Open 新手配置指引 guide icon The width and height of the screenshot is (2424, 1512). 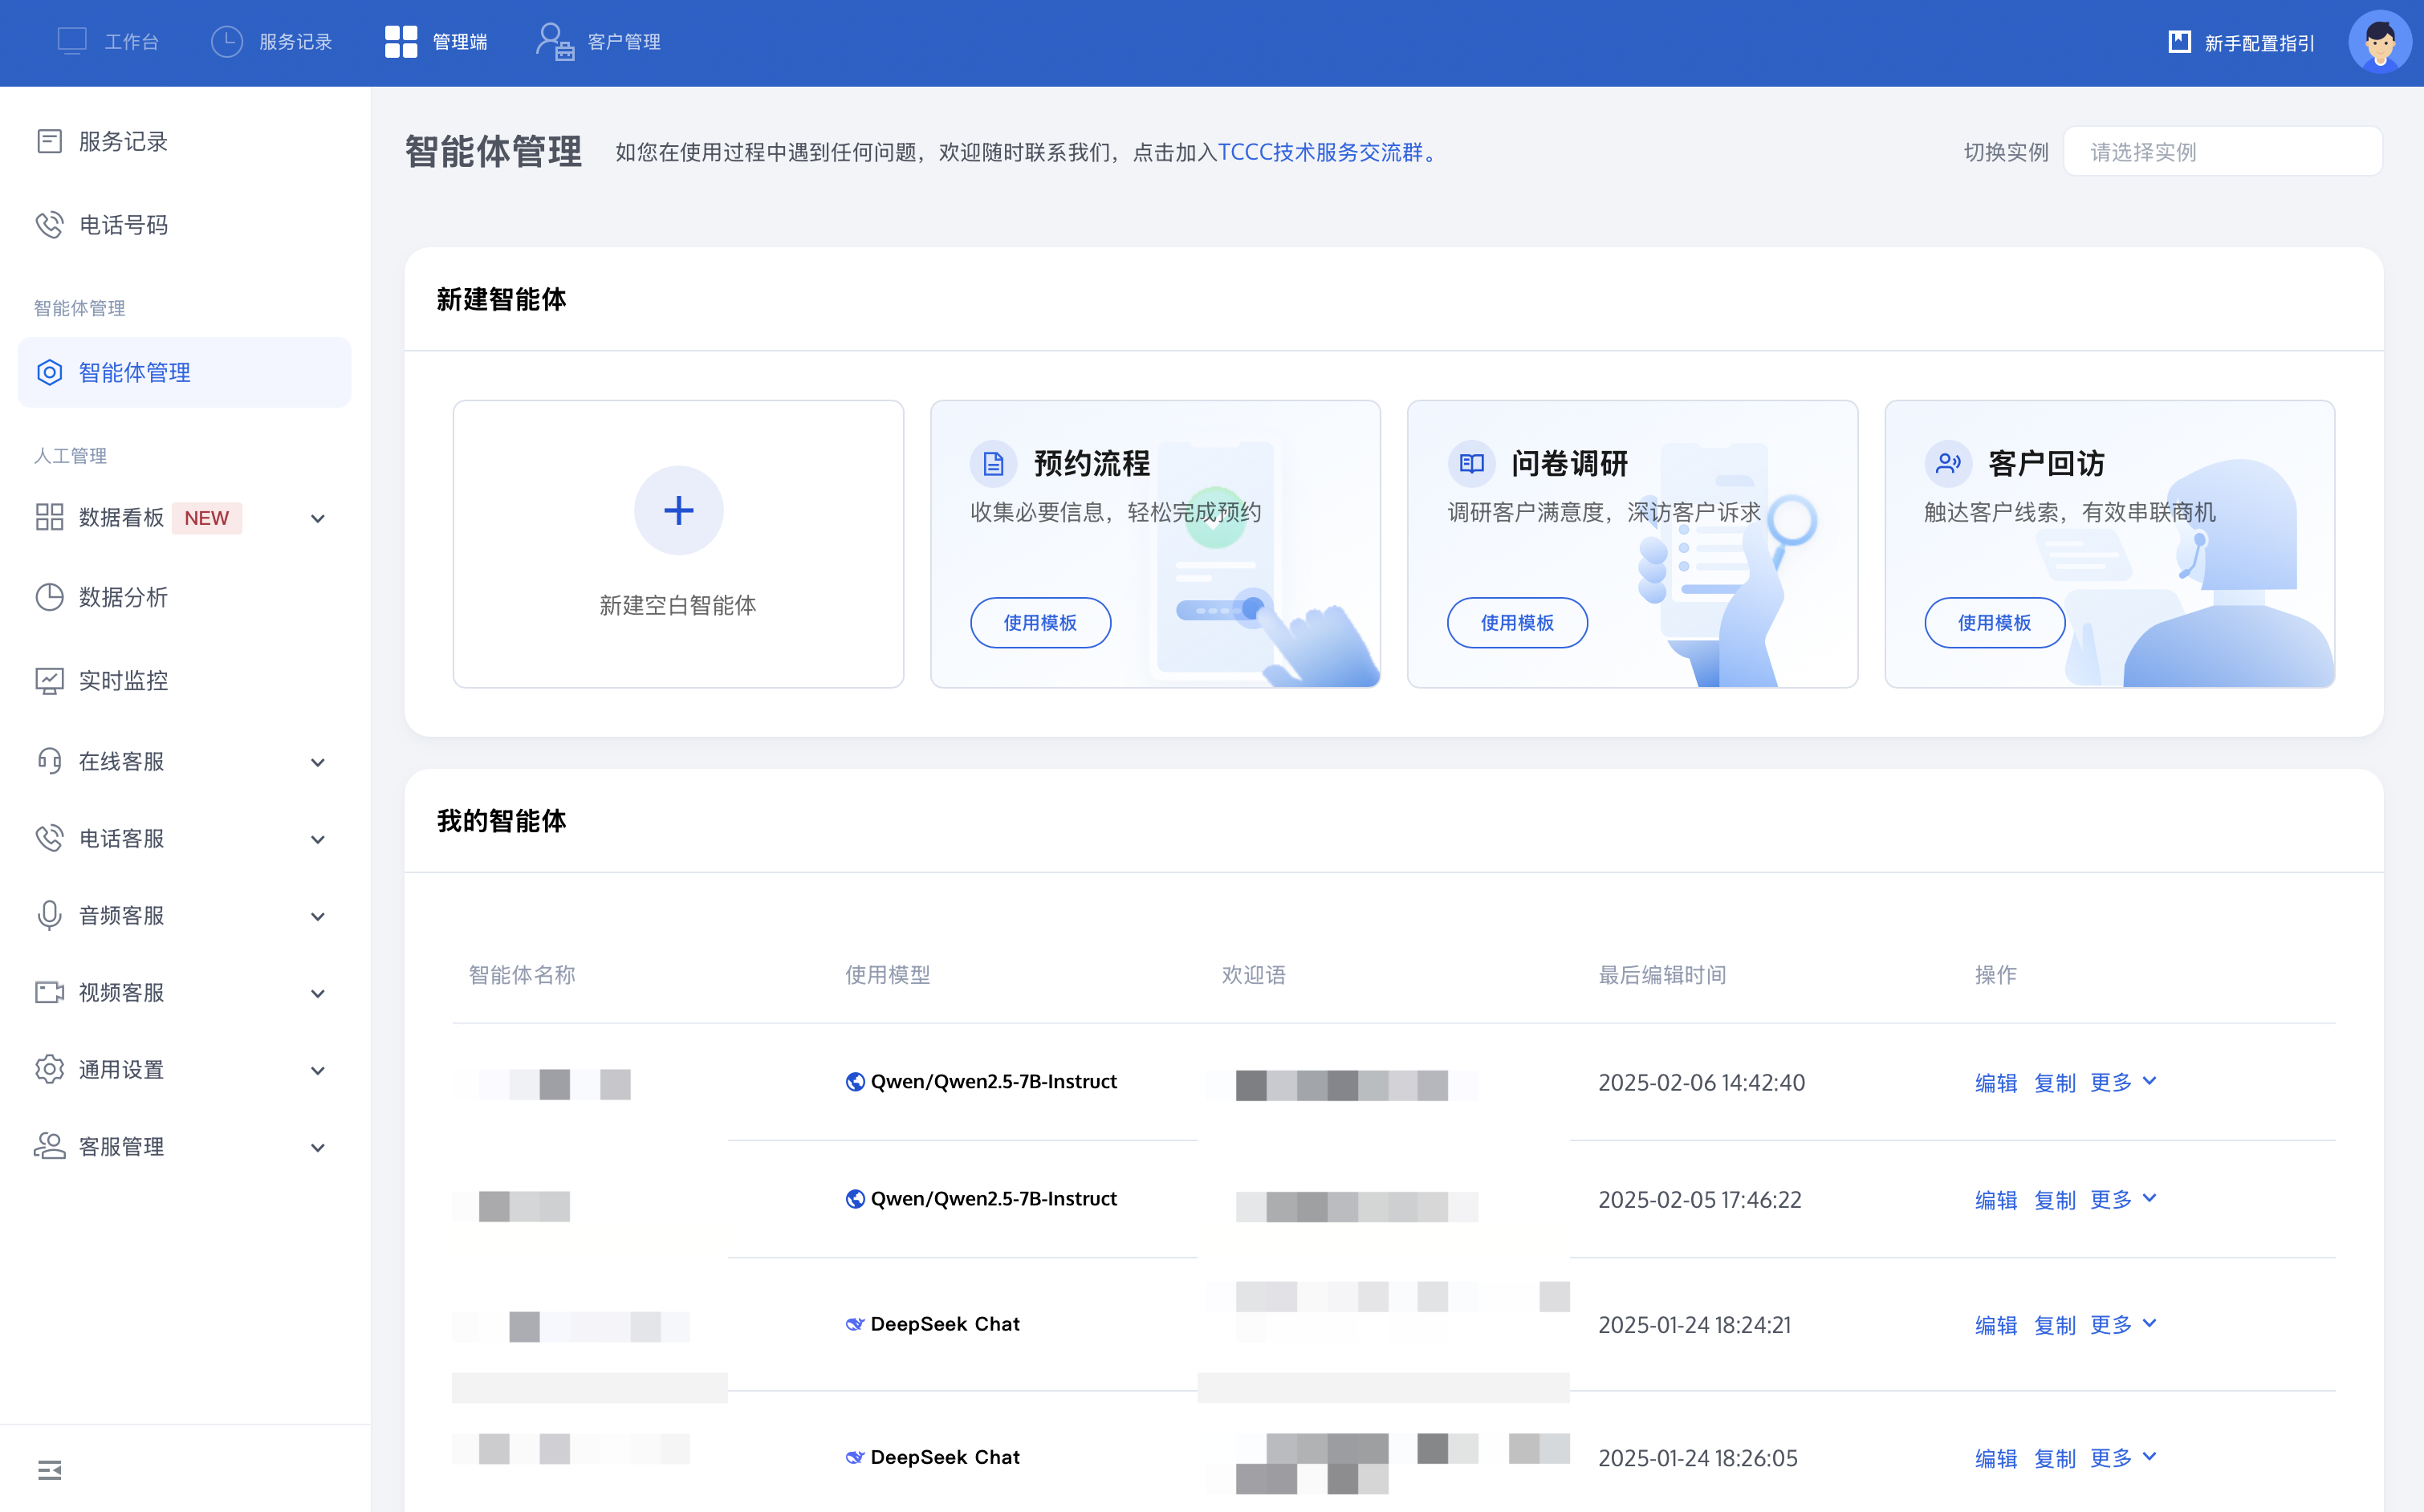(x=2179, y=42)
